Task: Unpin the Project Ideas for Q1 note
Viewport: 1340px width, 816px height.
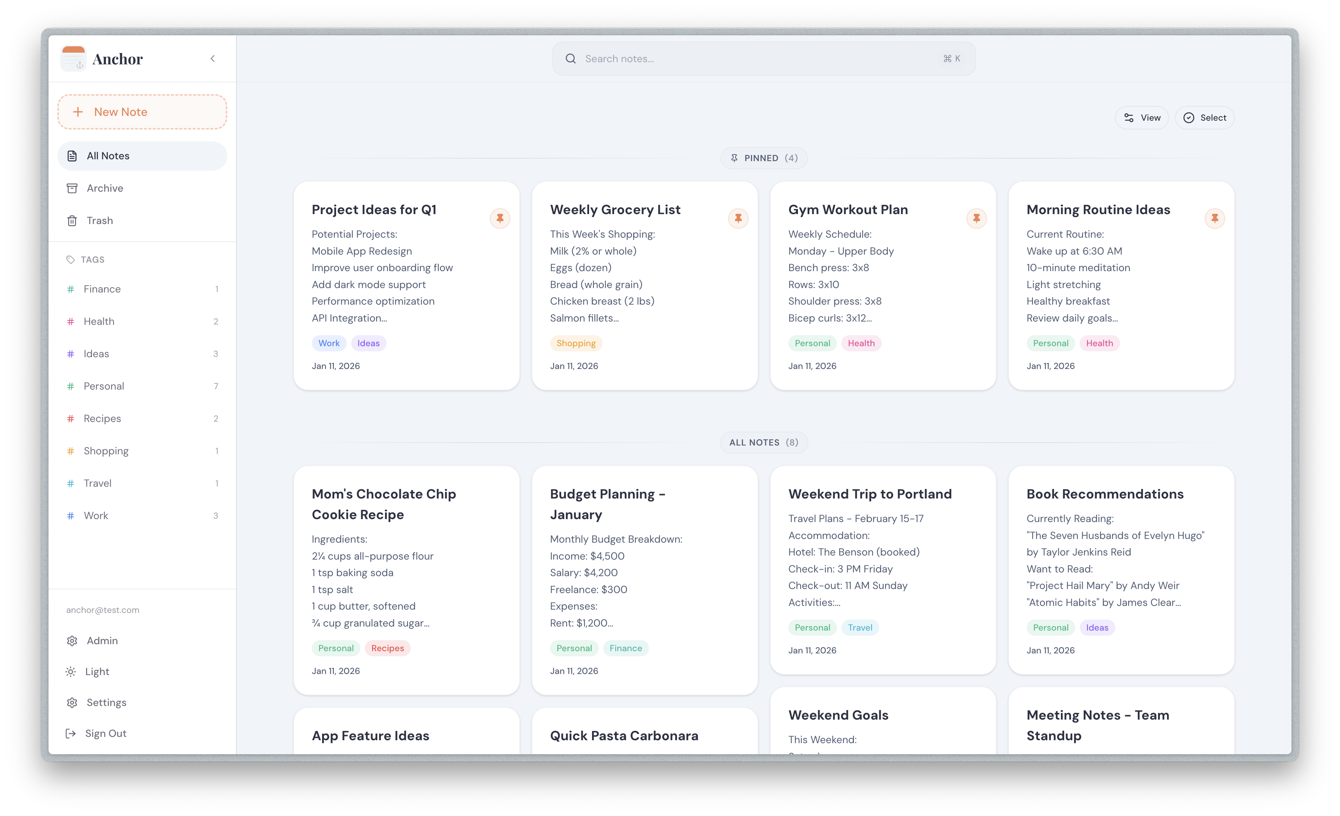Action: click(500, 218)
